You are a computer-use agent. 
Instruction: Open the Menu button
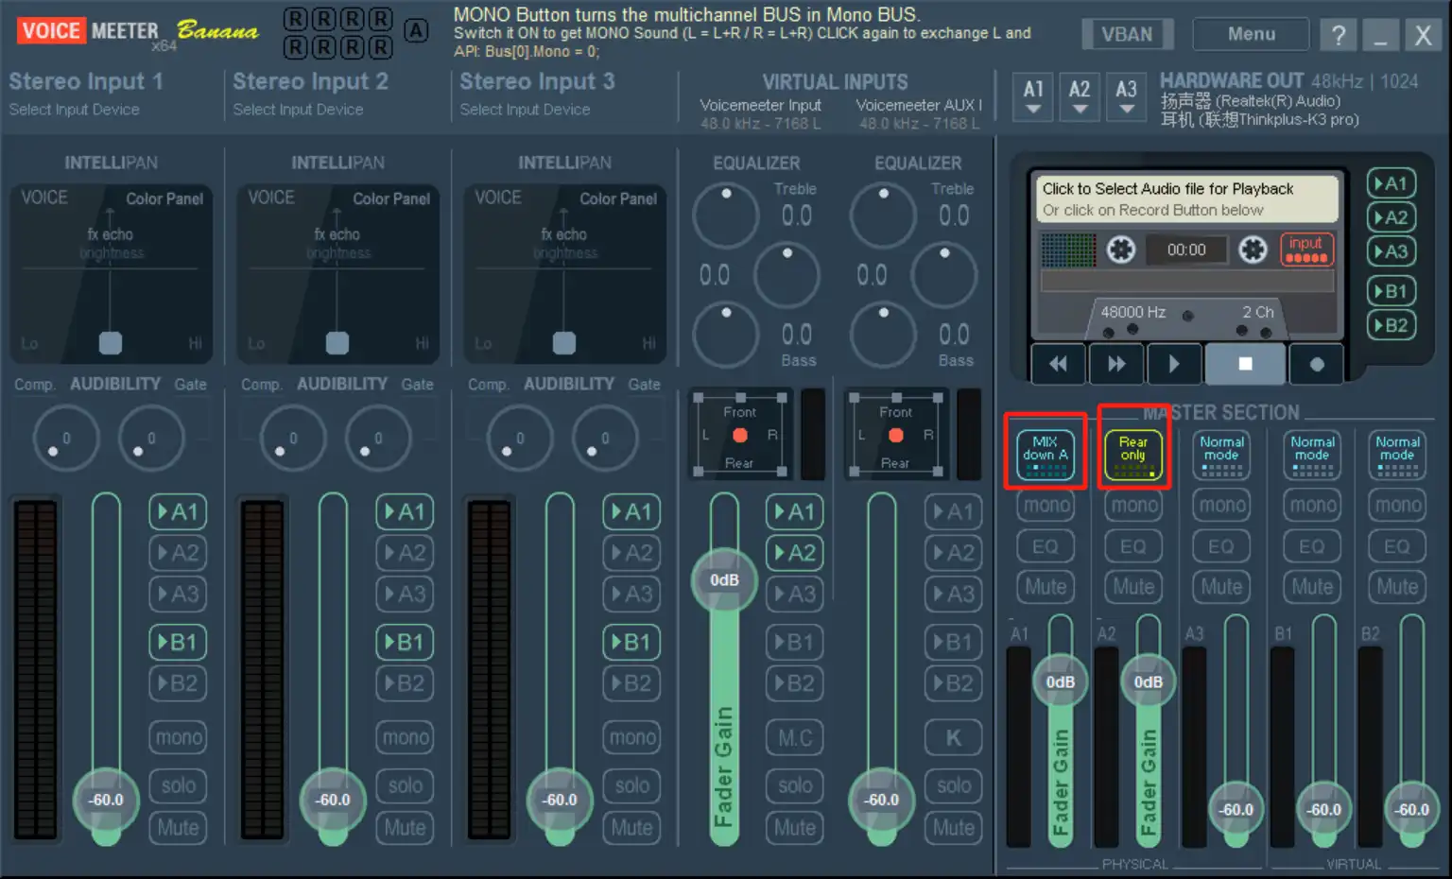1251,35
